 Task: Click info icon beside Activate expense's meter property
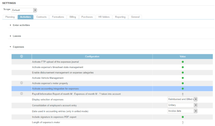tap(22, 83)
